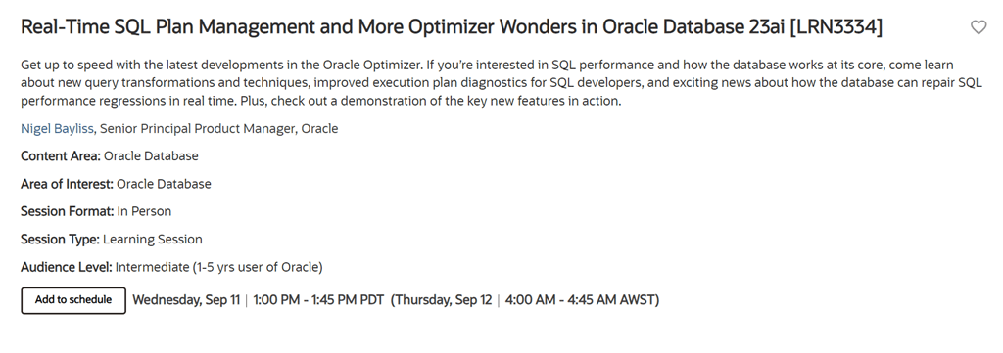Select Oracle Database value beside Area of Interest
This screenshot has width=1003, height=353.
click(x=164, y=184)
